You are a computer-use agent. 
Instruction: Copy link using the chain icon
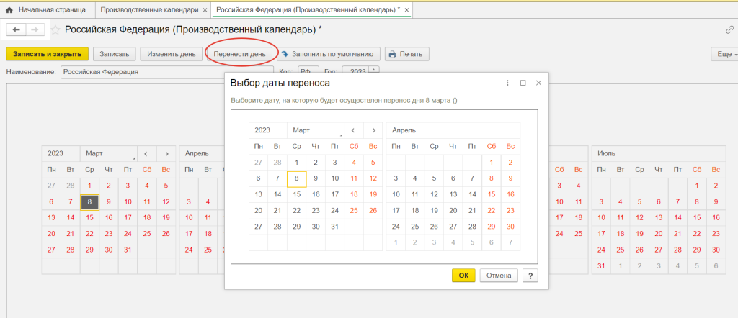[x=729, y=30]
